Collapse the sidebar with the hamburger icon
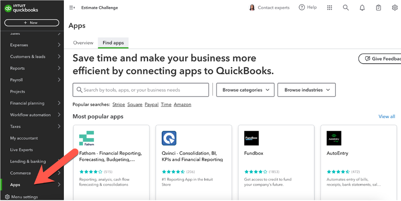 tap(72, 8)
